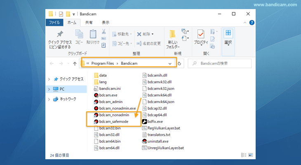Expand Network (ネットワーク) tree node

49,99
